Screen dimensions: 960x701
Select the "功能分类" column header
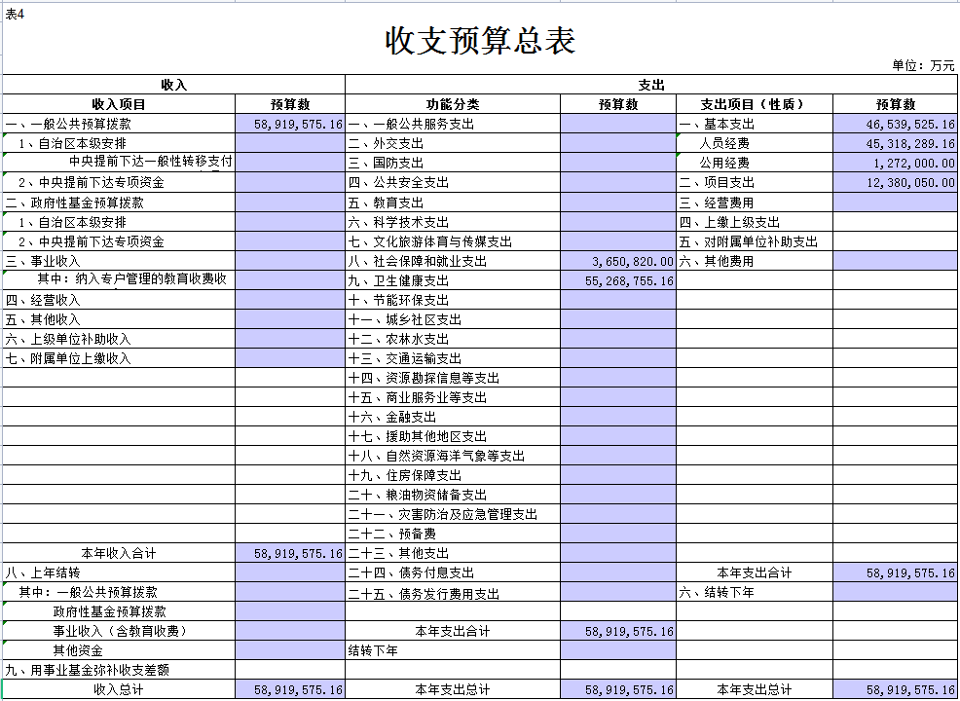pos(453,104)
